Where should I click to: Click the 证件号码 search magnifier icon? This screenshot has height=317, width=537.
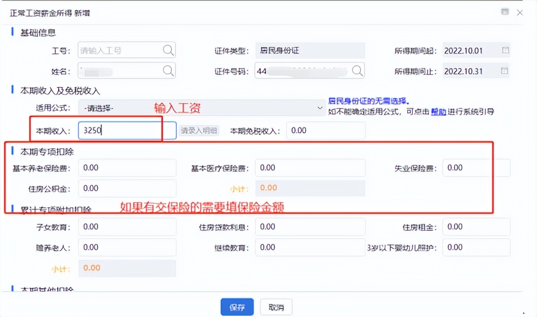358,71
